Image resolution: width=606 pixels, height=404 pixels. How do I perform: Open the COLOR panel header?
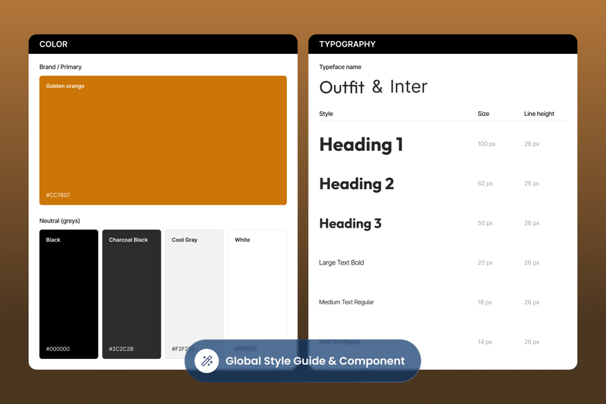pyautogui.click(x=53, y=44)
